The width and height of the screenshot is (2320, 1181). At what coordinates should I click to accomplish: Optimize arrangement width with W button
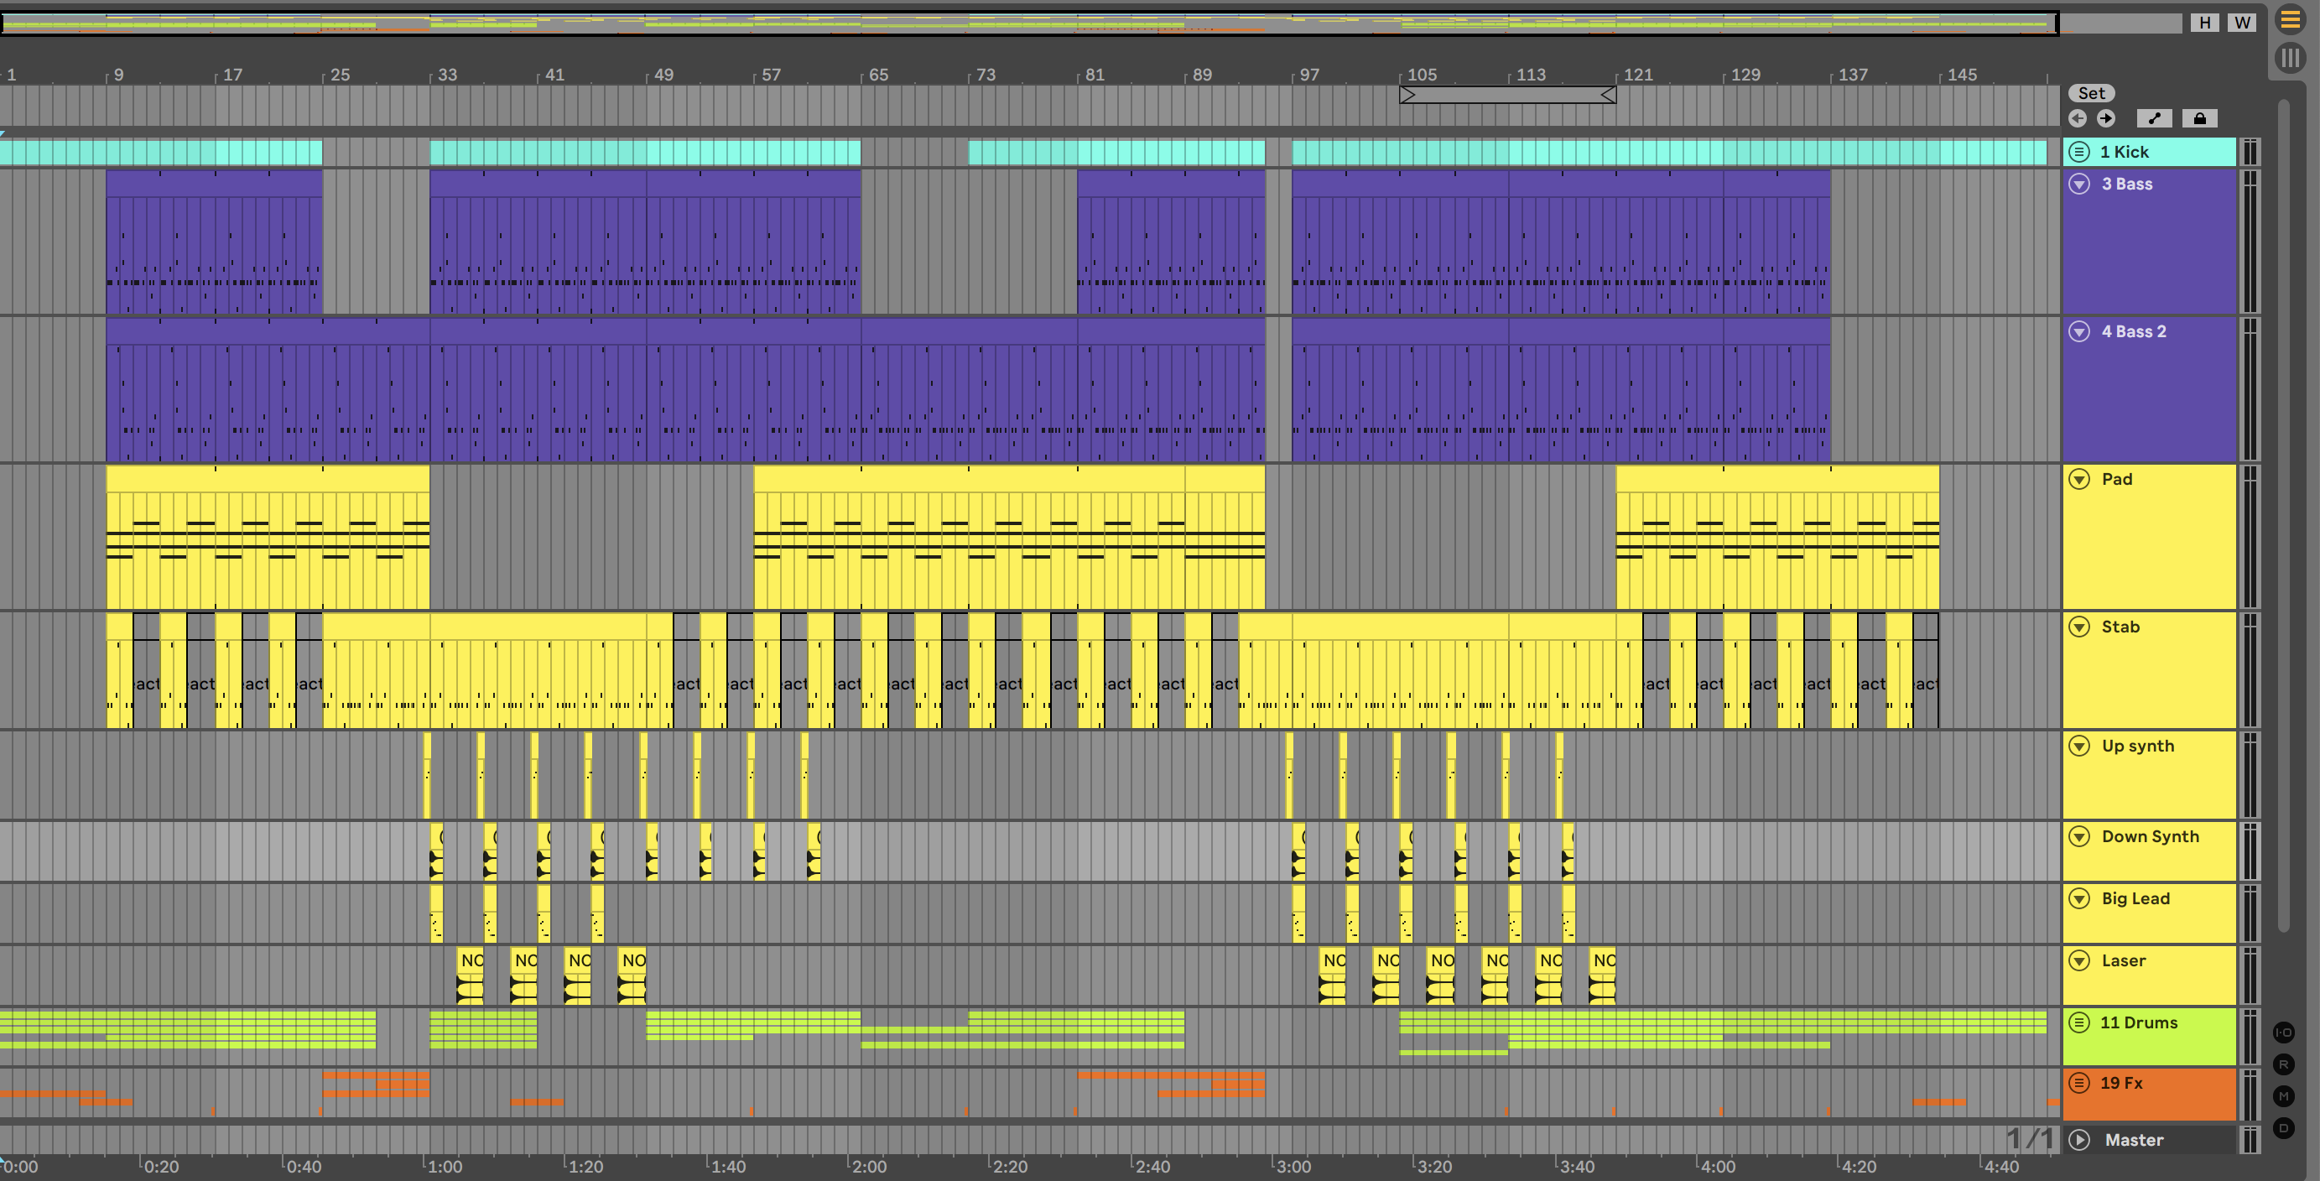point(2242,23)
